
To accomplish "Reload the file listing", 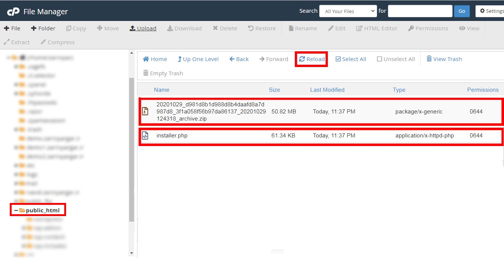I will coord(312,59).
